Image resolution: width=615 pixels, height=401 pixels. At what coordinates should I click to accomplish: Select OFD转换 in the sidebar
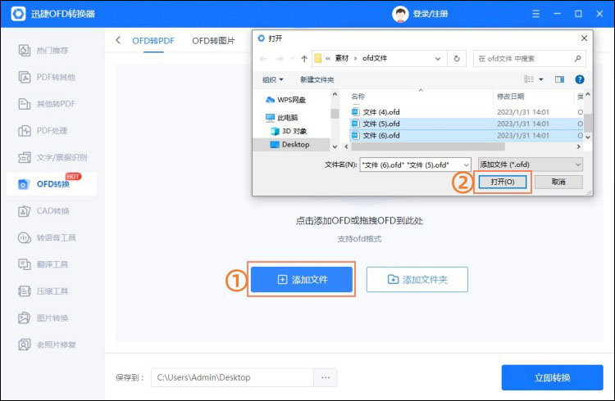tap(52, 184)
